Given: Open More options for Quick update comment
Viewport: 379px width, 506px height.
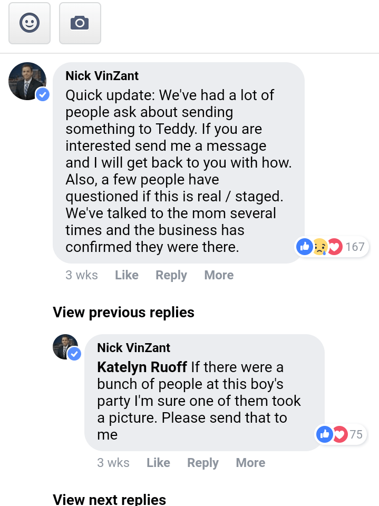Looking at the screenshot, I should [x=219, y=275].
